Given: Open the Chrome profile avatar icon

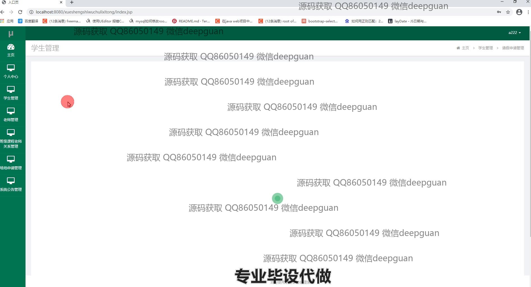Looking at the screenshot, I should [519, 12].
